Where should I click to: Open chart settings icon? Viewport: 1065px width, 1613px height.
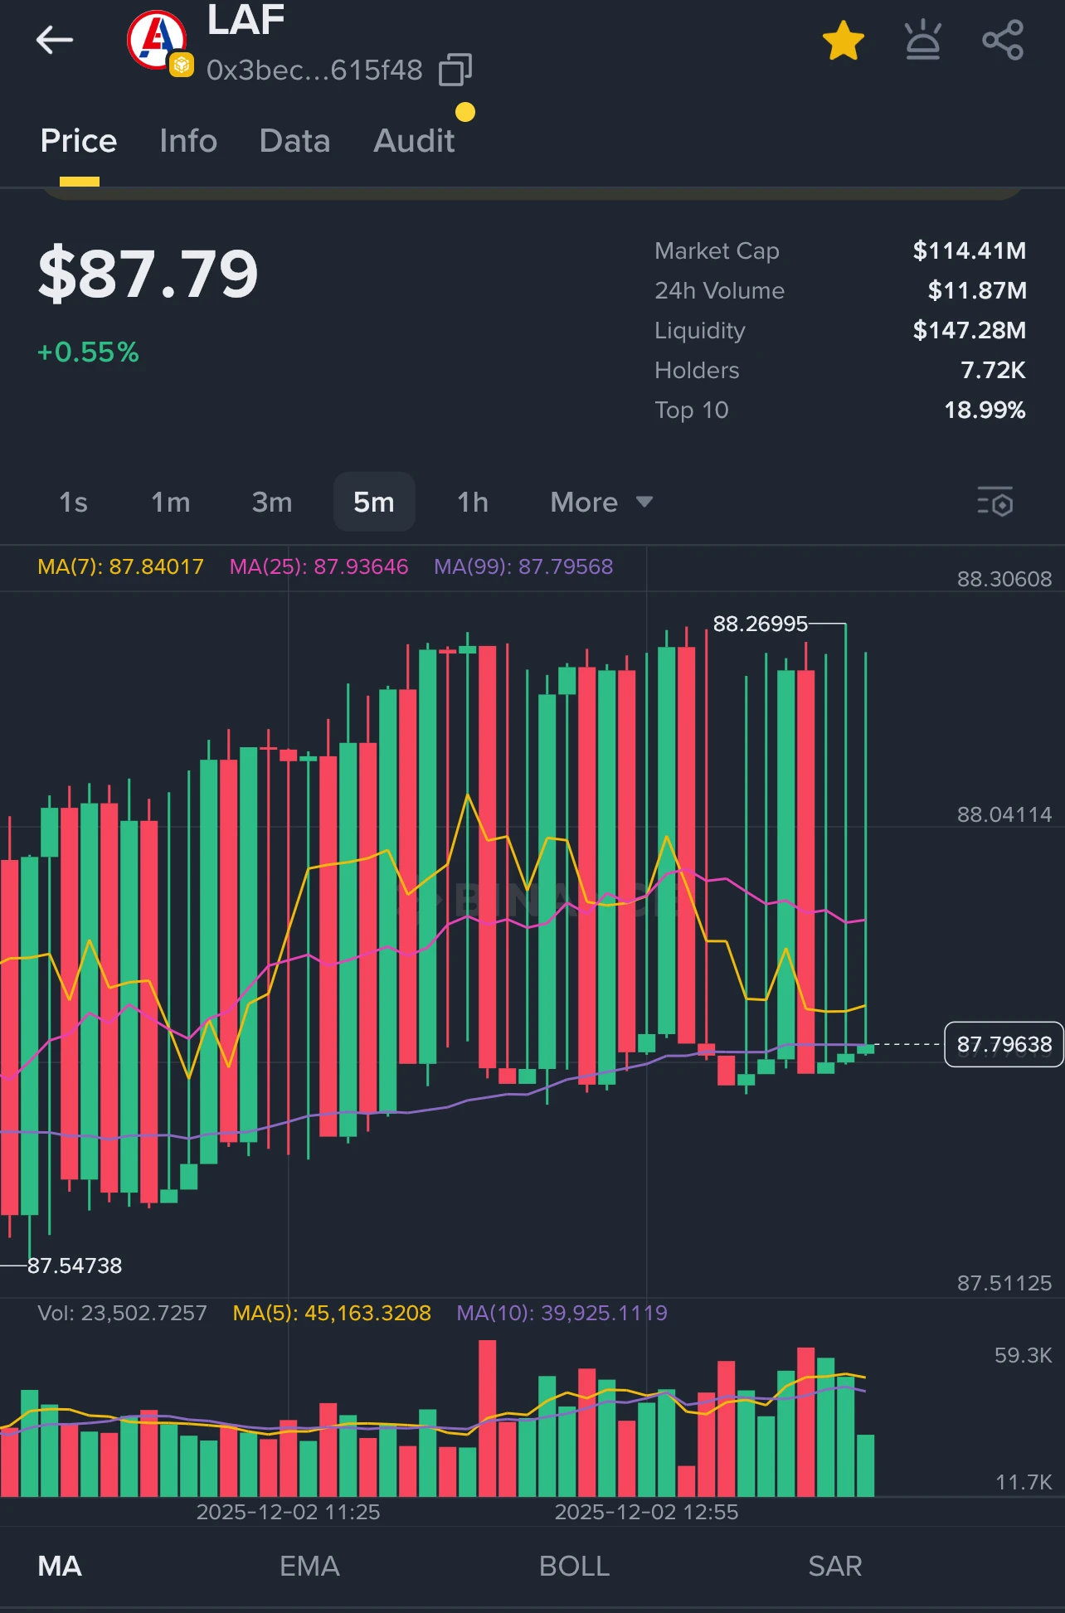tap(994, 503)
